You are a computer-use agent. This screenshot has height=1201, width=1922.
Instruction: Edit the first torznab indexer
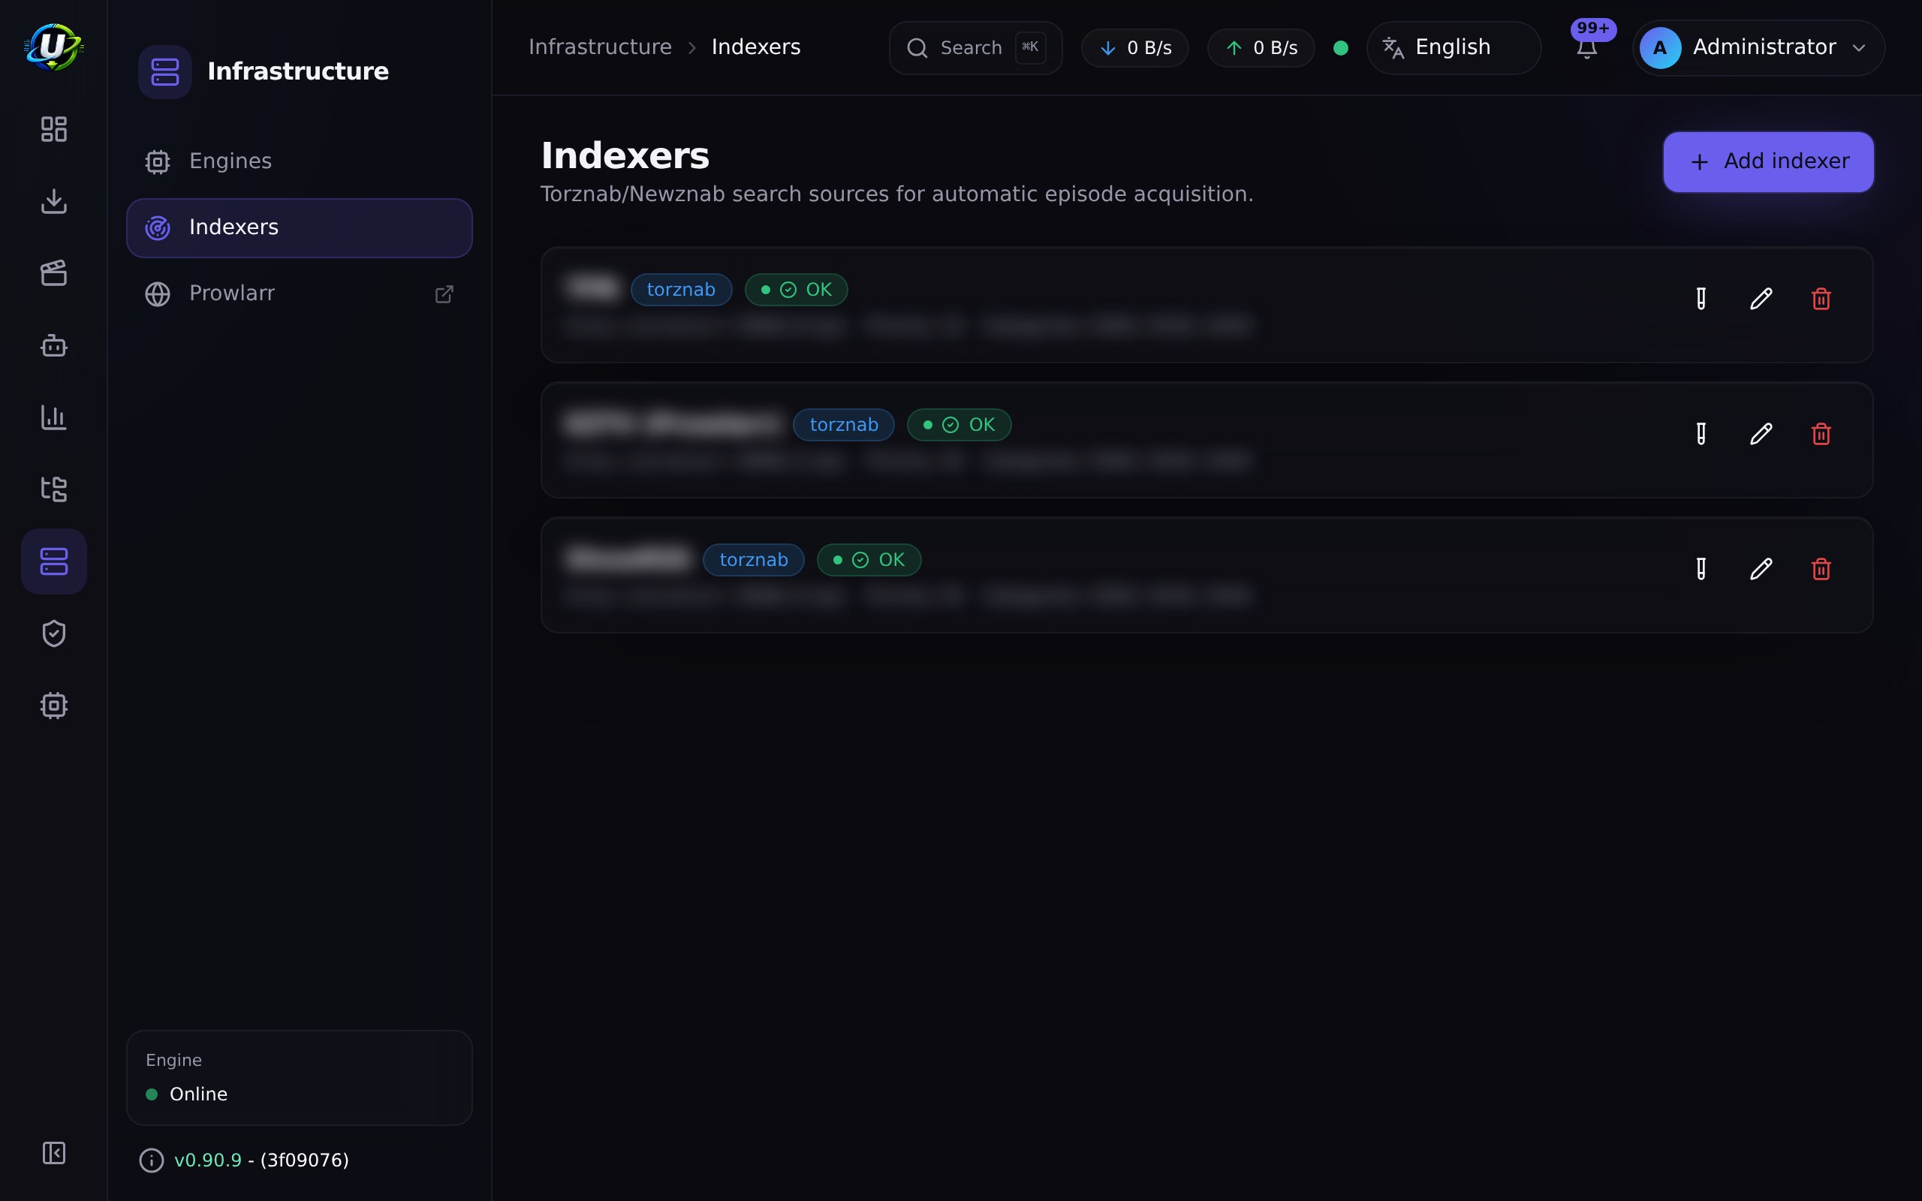1761,299
